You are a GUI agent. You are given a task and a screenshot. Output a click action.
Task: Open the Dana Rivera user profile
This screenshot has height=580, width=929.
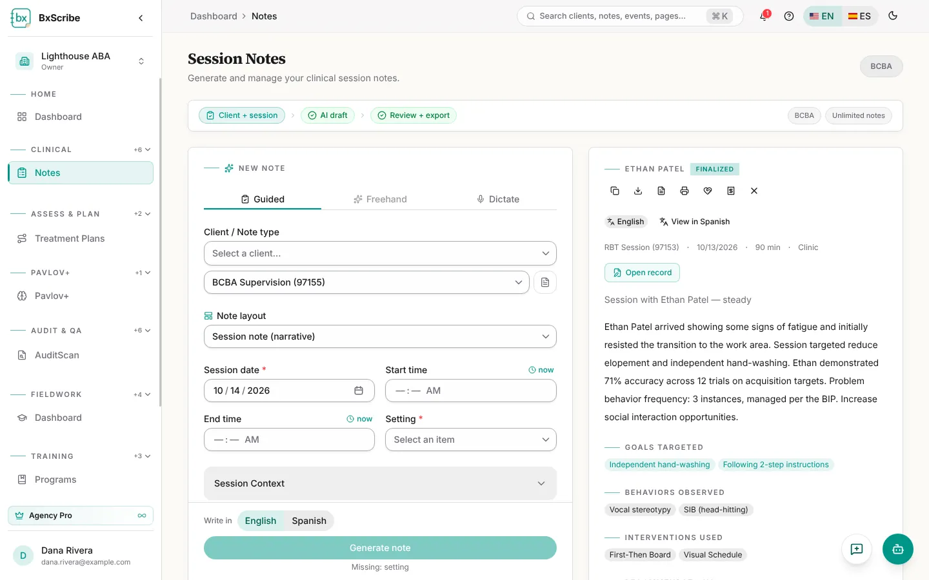[x=81, y=556]
